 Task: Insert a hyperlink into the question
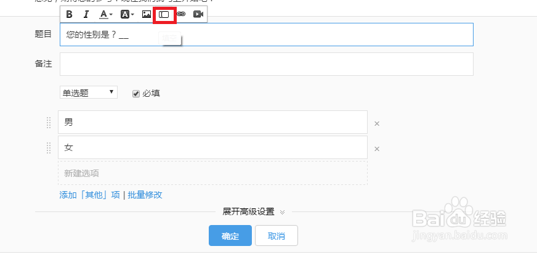tap(181, 14)
